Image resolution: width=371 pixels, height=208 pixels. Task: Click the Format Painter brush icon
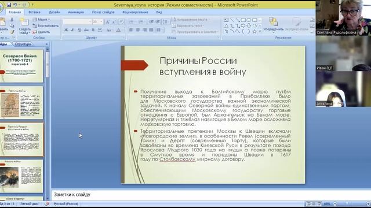tap(12, 32)
